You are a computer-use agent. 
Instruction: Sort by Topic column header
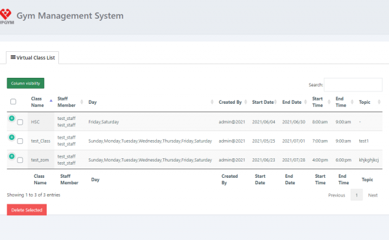(x=370, y=102)
